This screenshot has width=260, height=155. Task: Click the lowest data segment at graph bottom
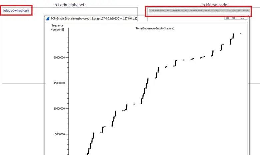point(87,154)
